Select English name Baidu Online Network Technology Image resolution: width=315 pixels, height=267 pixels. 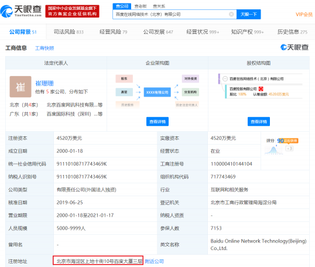pyautogui.click(x=258, y=245)
